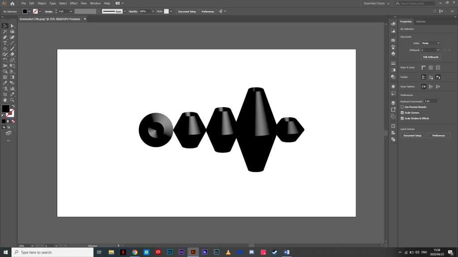Select the Zoom tool in toolbar

coord(13,100)
